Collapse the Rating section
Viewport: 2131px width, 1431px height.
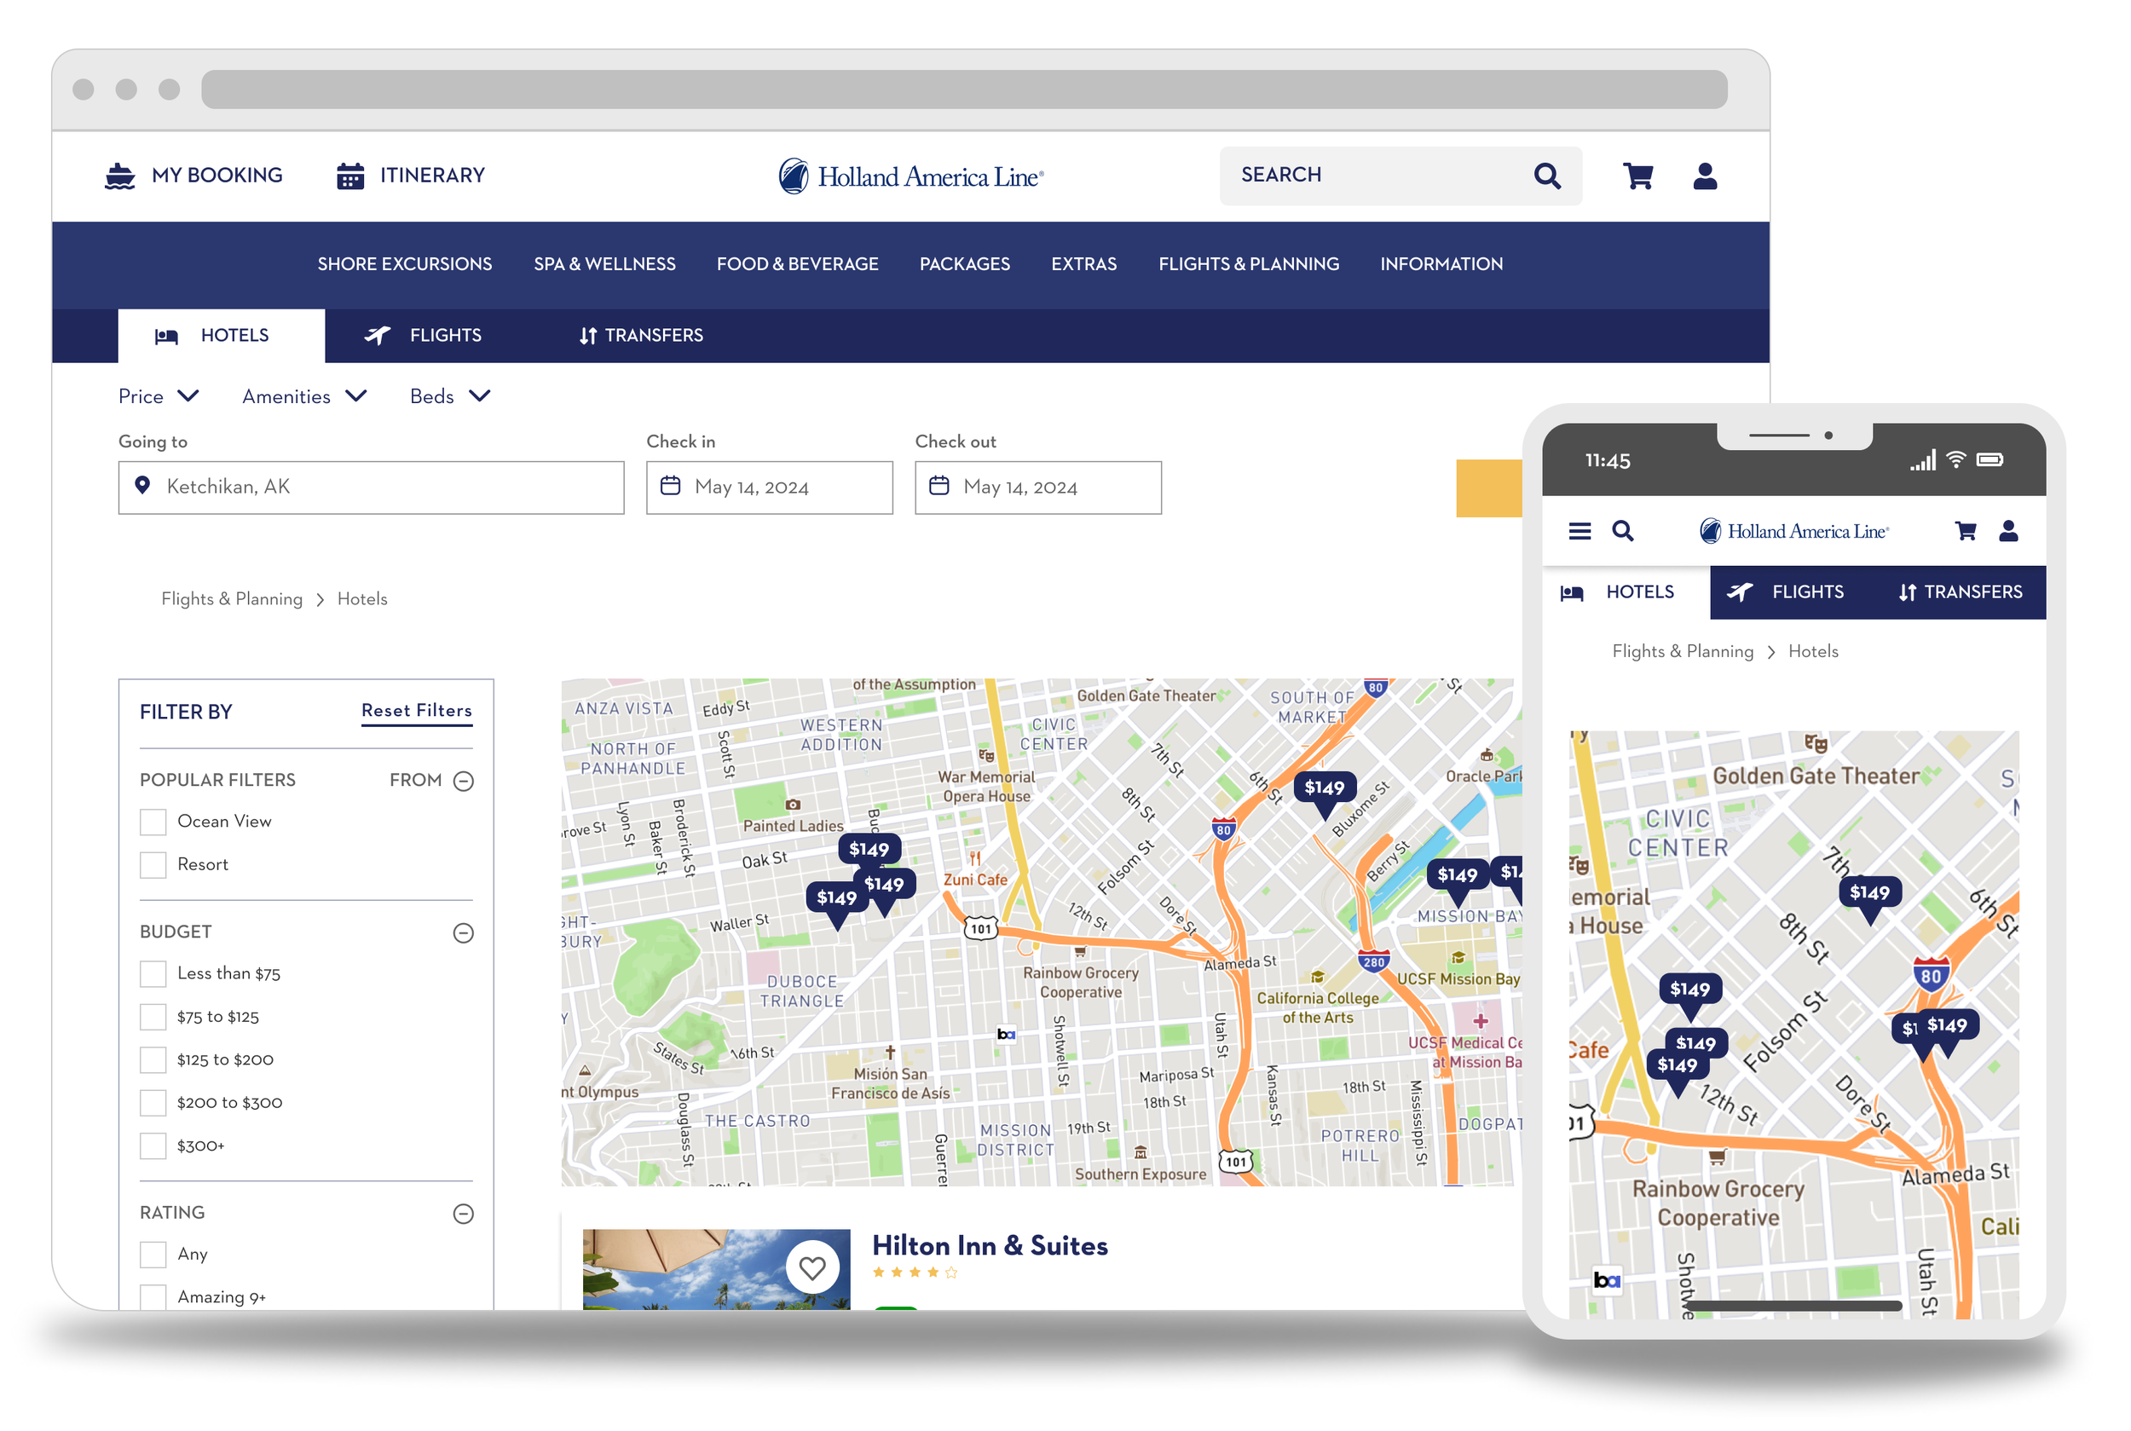point(464,1214)
